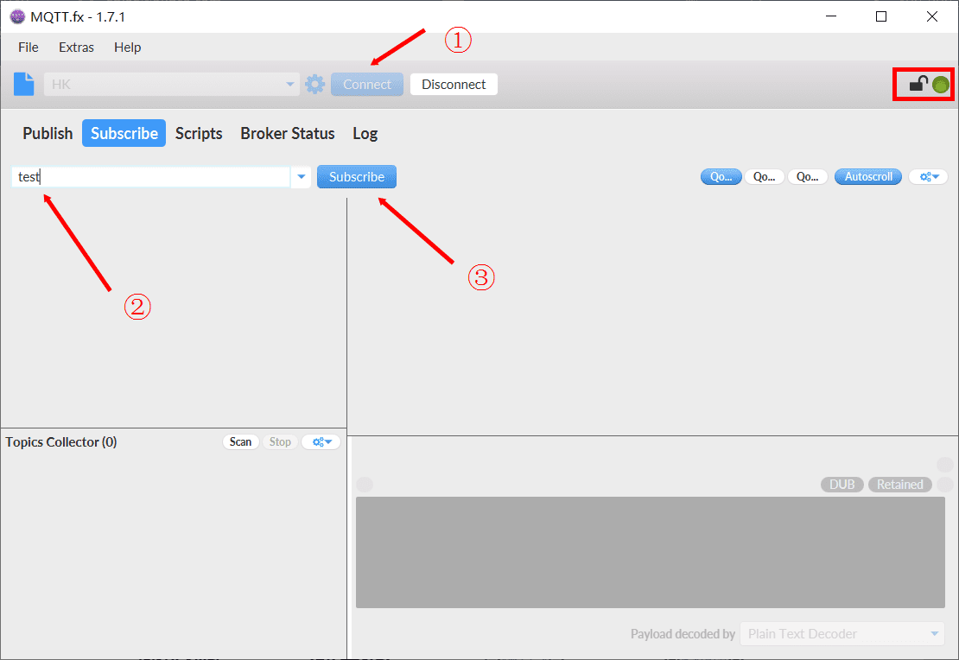959x660 pixels.
Task: Click the MQTT.fx application logo icon
Action: (18, 16)
